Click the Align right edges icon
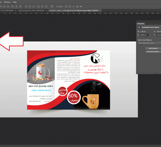 tap(20, 6)
